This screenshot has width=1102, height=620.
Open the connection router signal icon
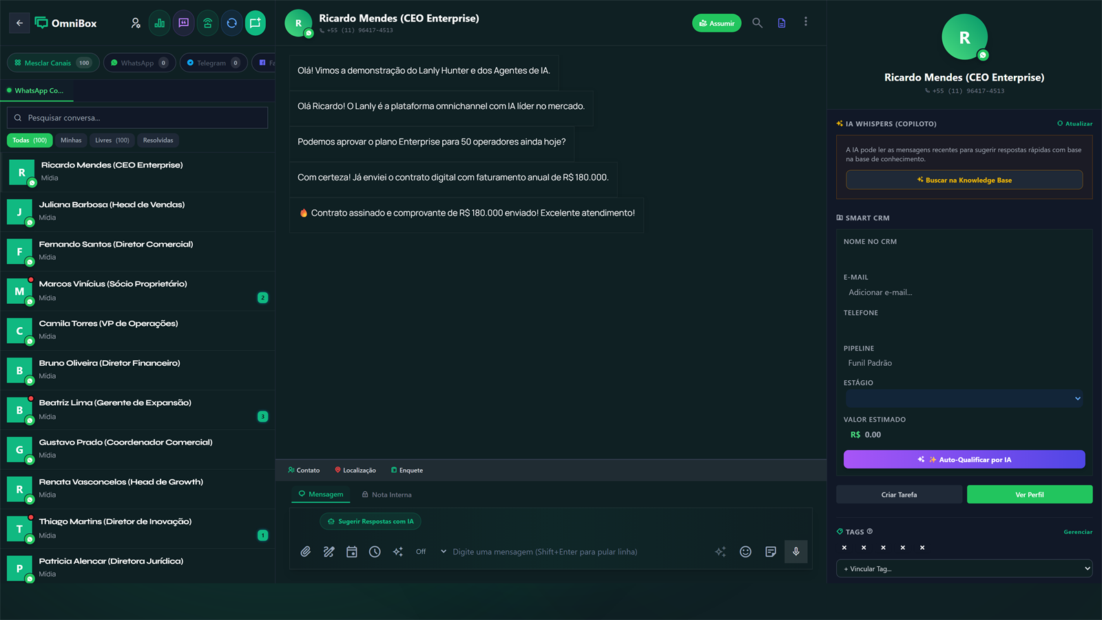click(x=207, y=23)
